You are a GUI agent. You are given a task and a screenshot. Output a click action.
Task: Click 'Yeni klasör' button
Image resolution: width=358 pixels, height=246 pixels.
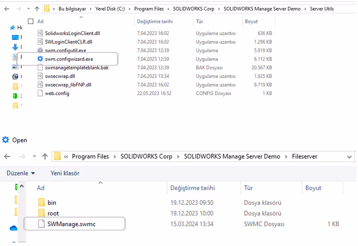(65, 173)
